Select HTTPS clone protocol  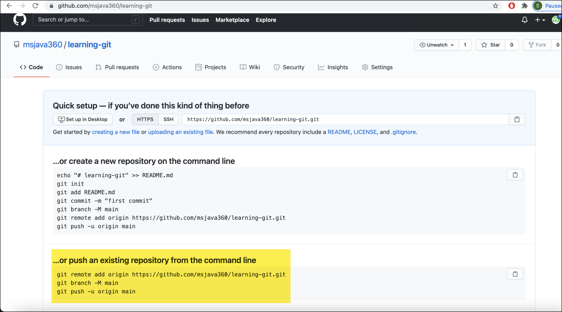point(145,119)
